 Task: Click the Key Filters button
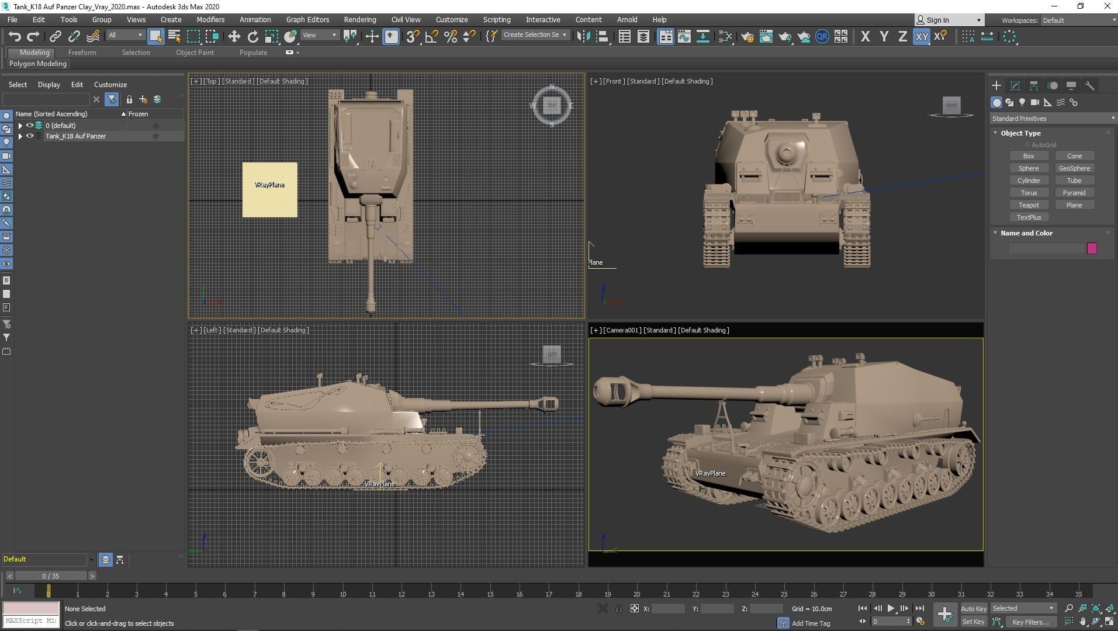1030,622
